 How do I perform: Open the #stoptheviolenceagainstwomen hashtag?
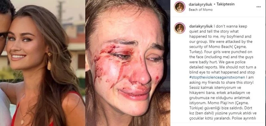217,77
